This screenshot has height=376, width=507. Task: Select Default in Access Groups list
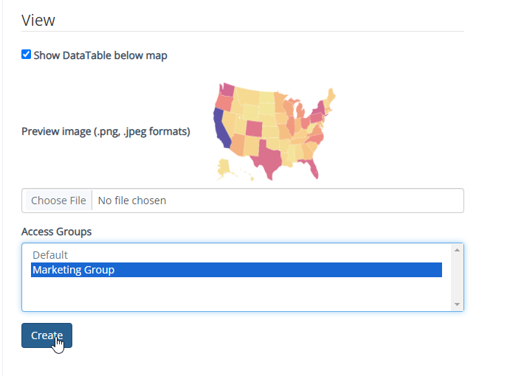pos(50,255)
